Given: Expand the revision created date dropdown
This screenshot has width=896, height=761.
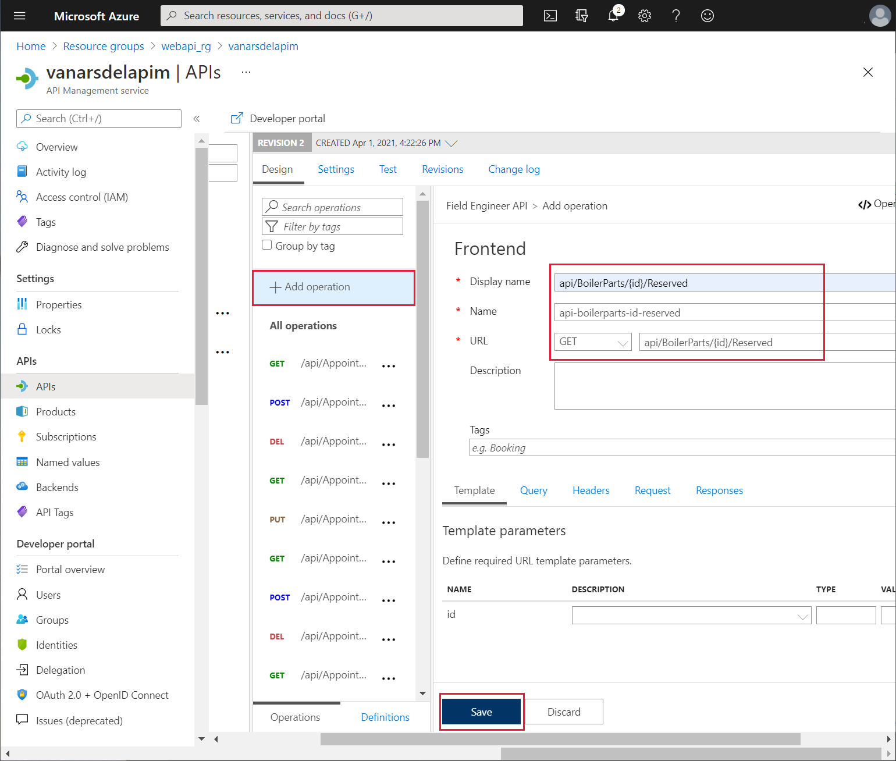Looking at the screenshot, I should [451, 143].
